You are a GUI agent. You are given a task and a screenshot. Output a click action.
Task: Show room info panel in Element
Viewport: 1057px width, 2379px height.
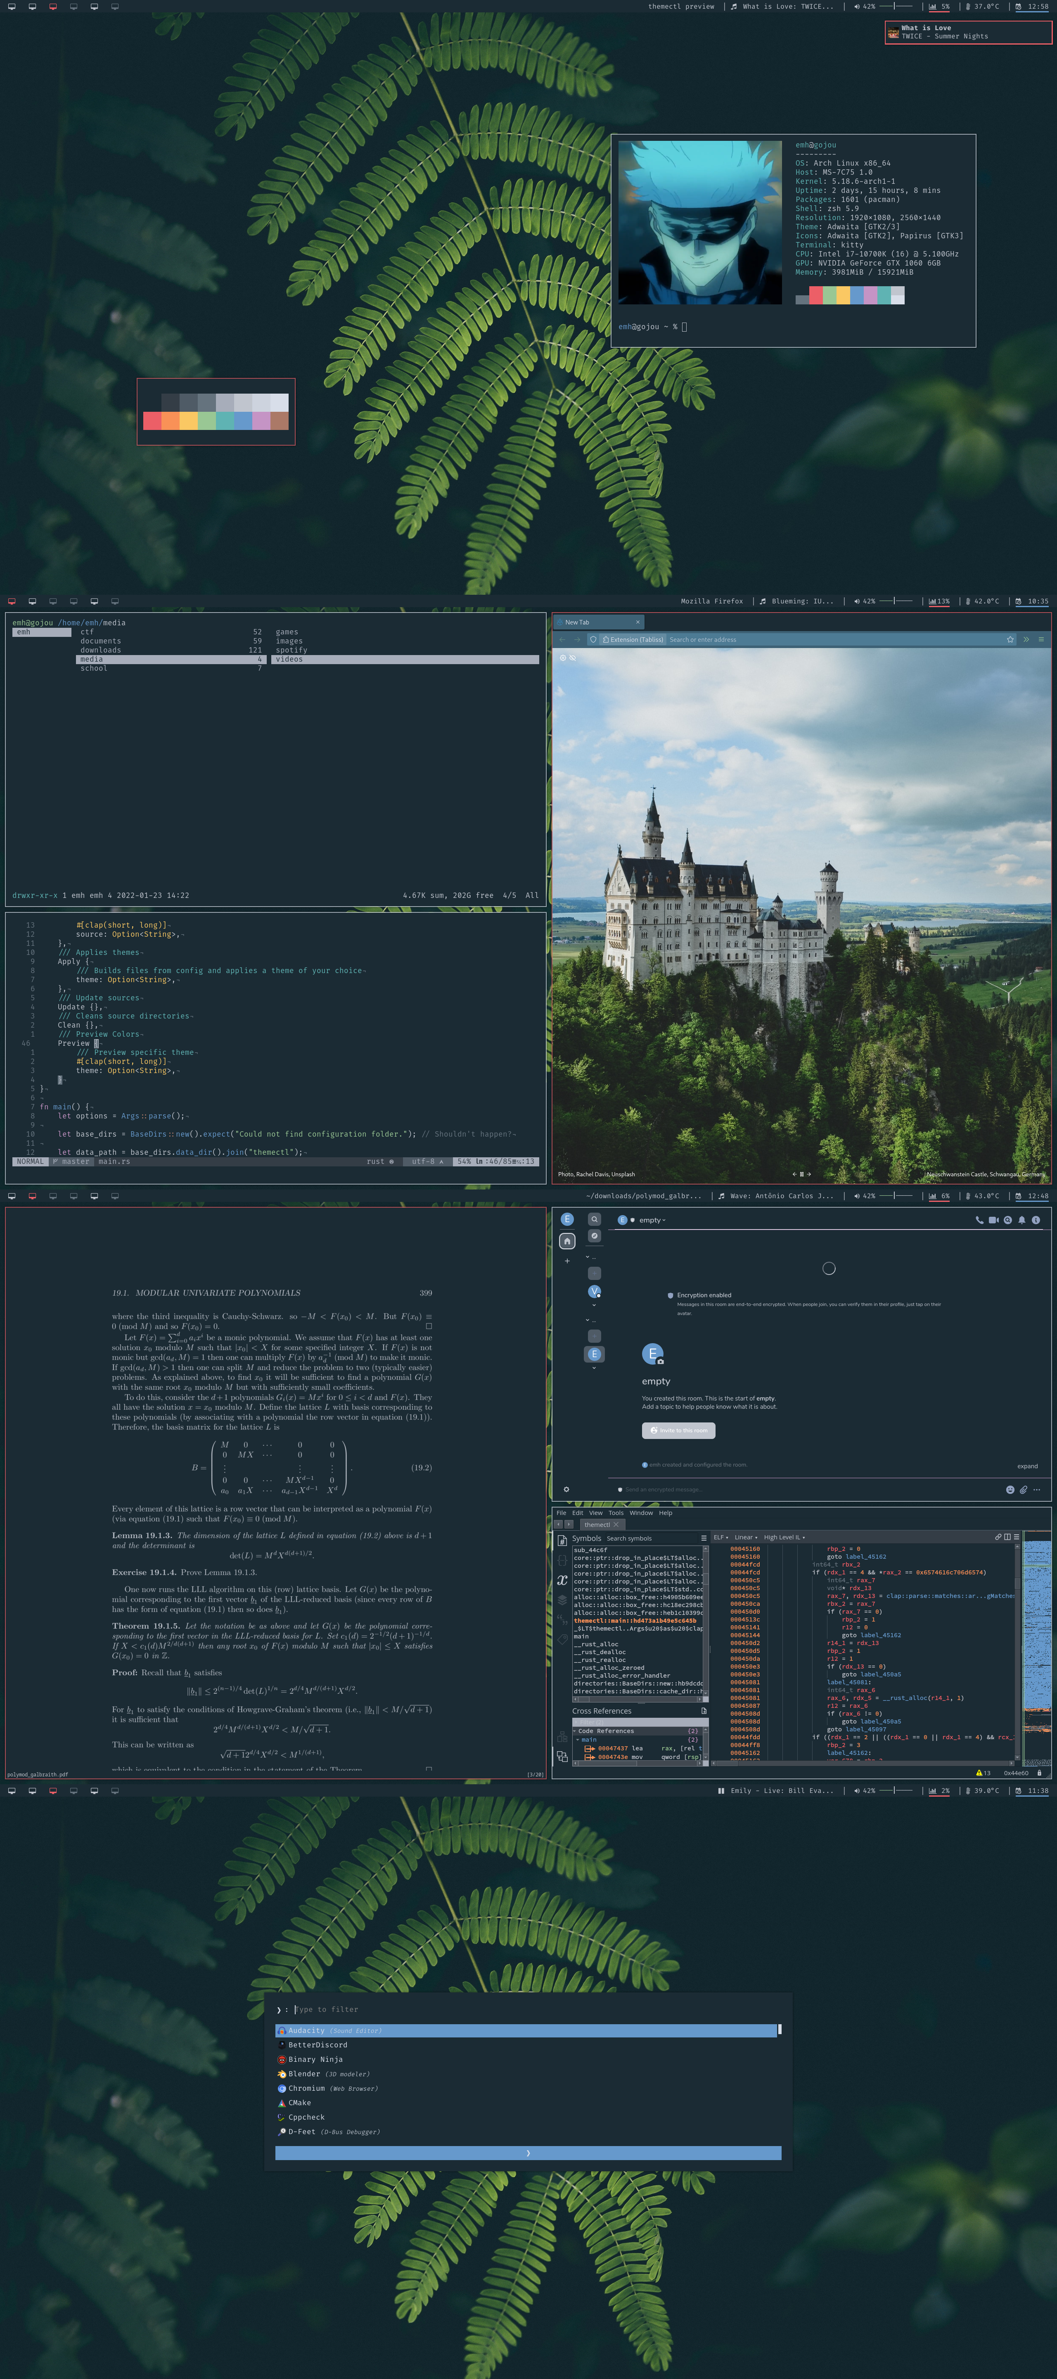1036,1220
